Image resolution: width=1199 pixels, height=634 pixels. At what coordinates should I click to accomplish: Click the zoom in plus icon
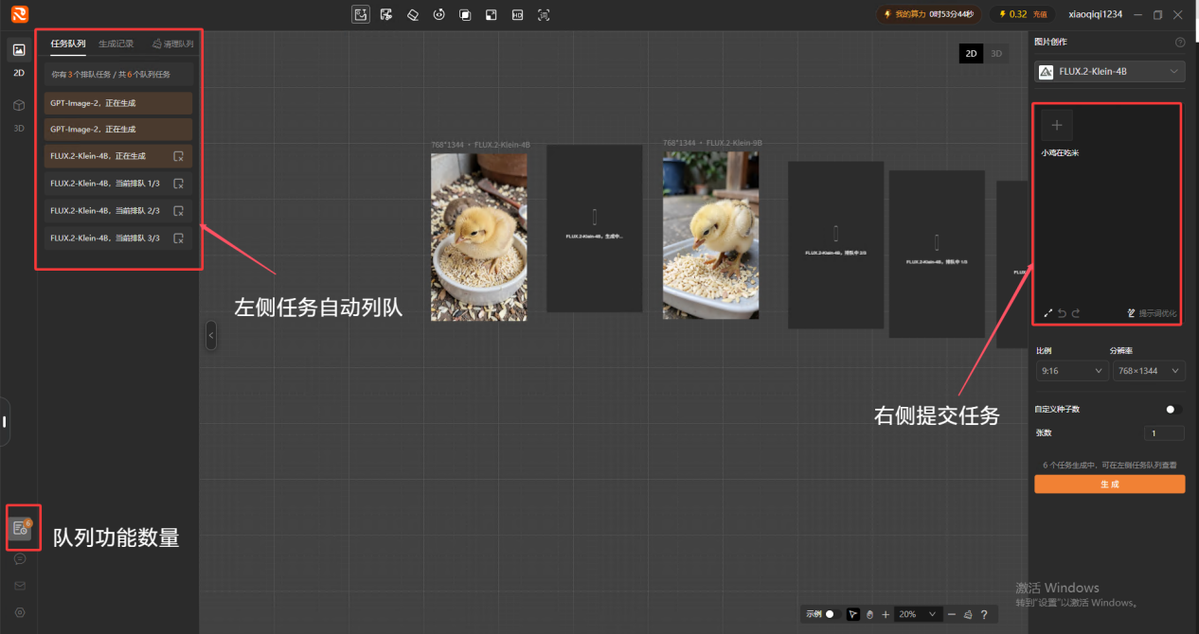(x=886, y=614)
